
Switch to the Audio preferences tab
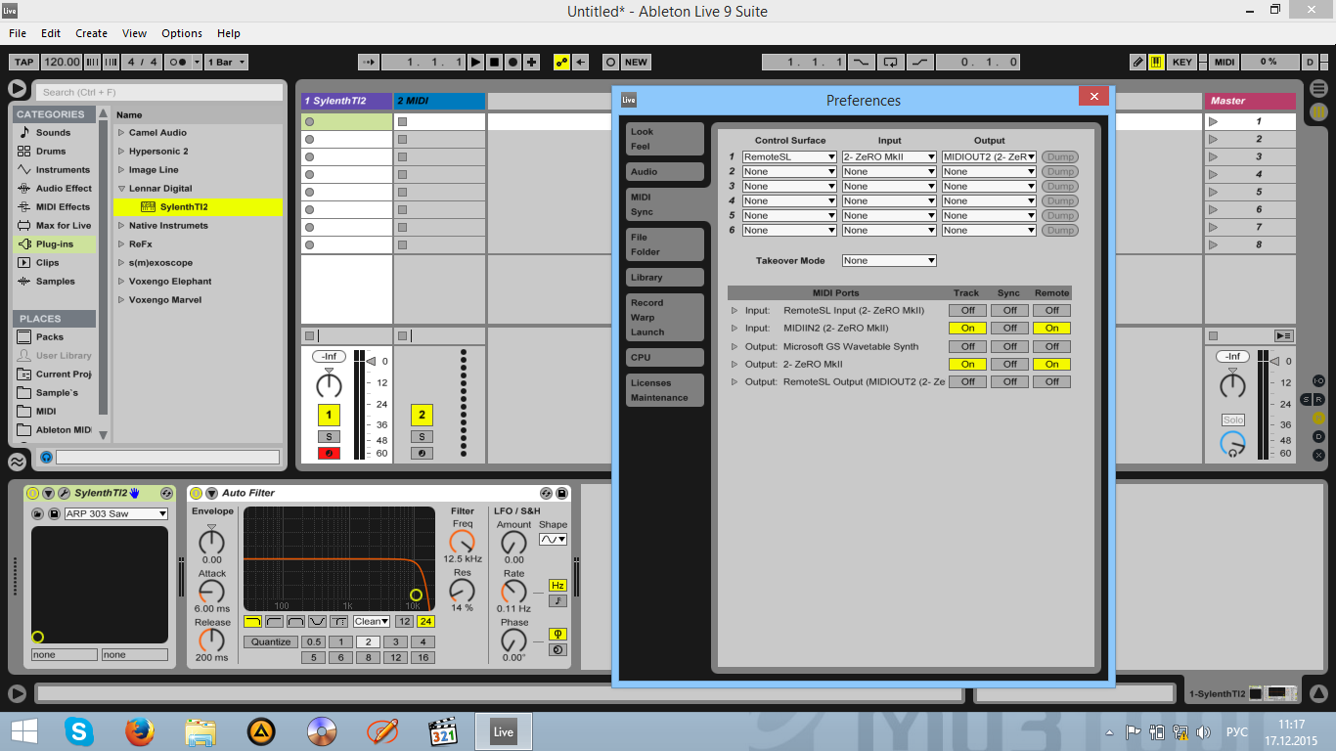(664, 172)
